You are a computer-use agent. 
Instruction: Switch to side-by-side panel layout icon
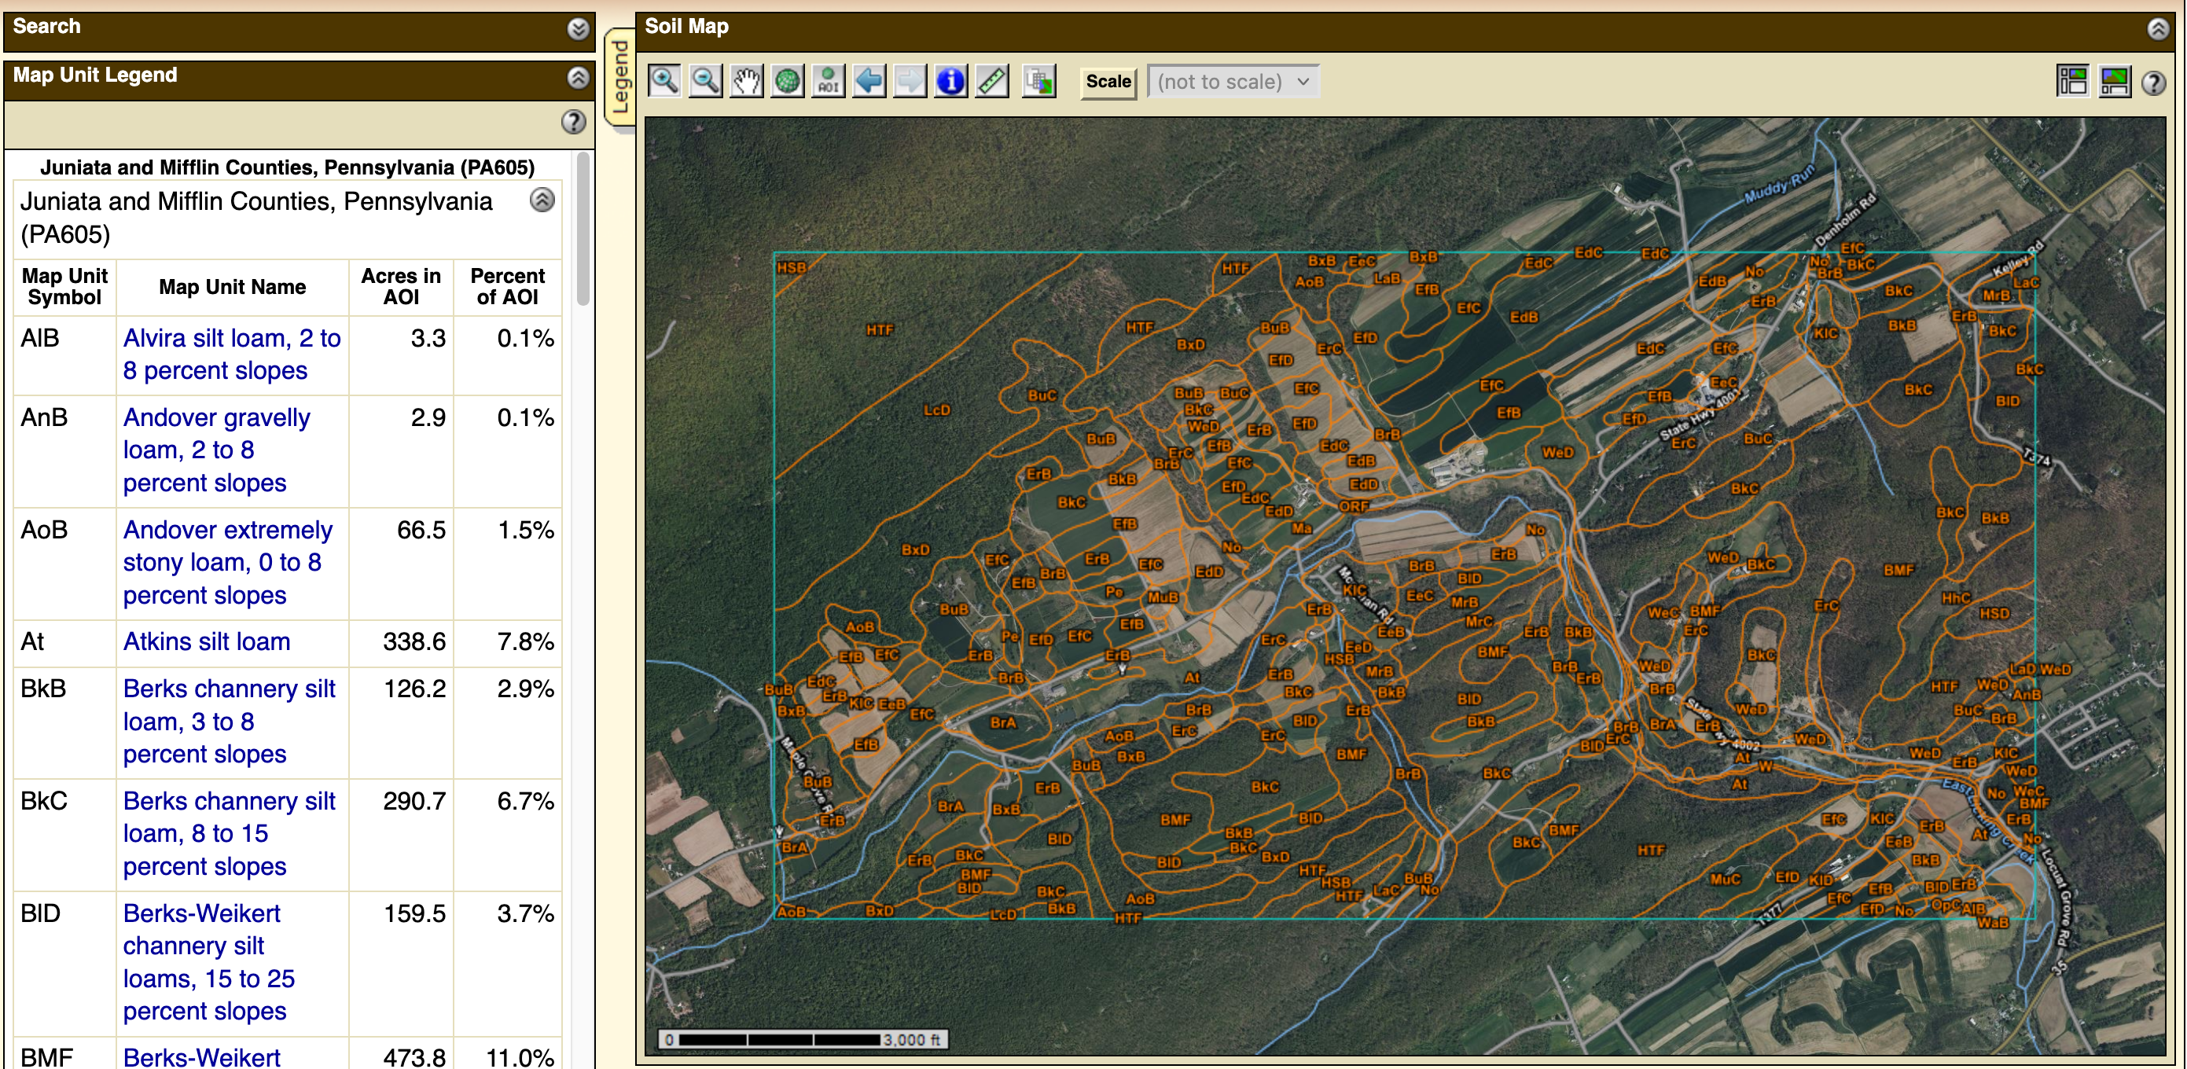coord(2072,82)
